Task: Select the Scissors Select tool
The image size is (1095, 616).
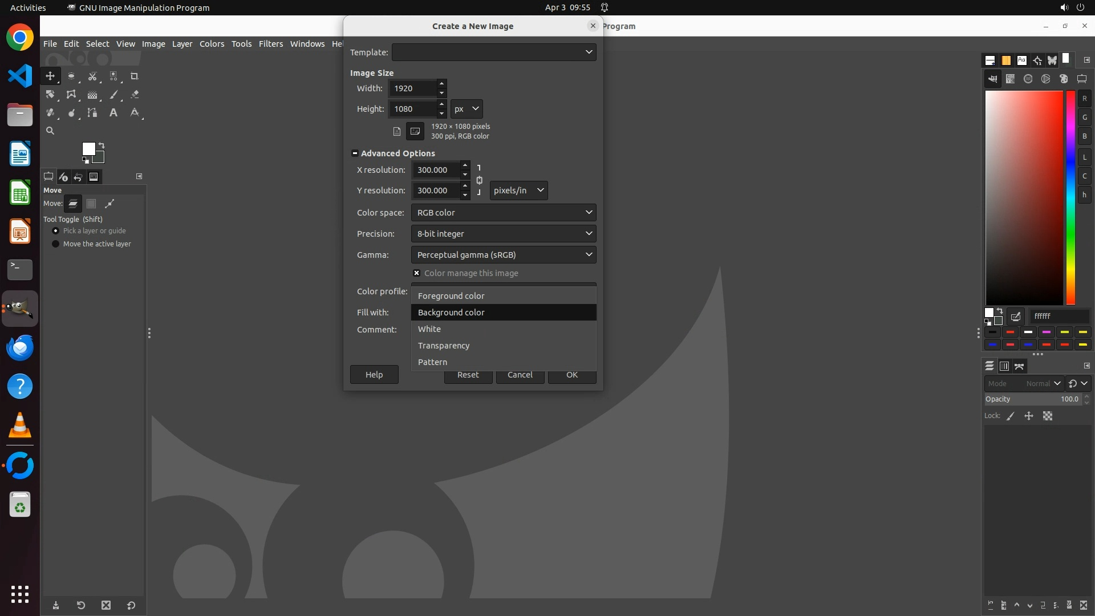Action: (92, 76)
